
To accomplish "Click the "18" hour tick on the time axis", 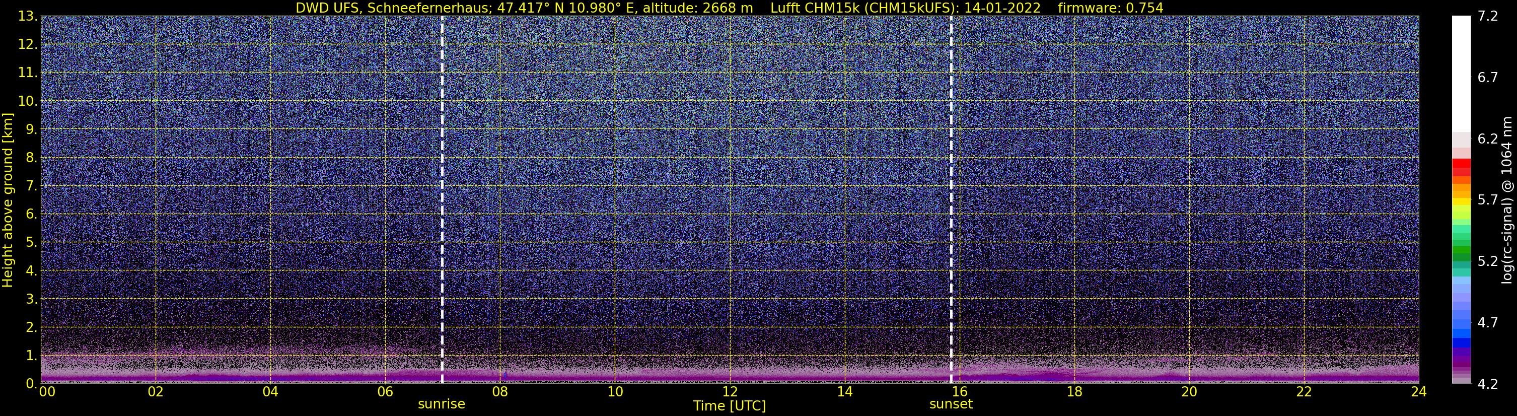I will point(1074,392).
